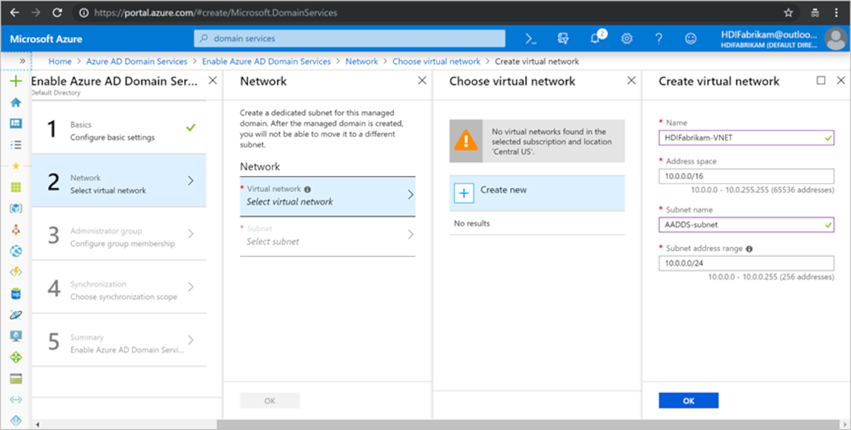The height and width of the screenshot is (430, 851).
Task: Click the blue OK button
Action: (x=688, y=400)
